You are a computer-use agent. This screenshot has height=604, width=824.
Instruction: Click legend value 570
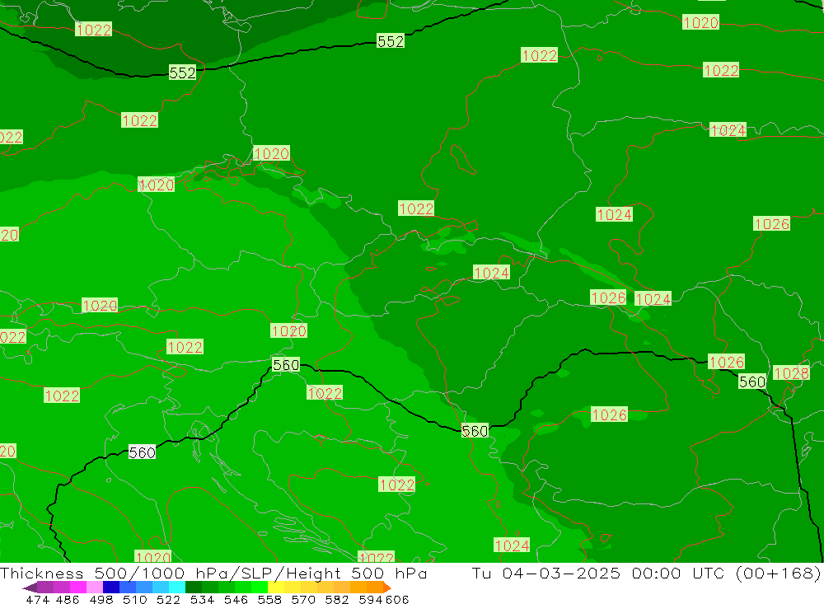302,599
